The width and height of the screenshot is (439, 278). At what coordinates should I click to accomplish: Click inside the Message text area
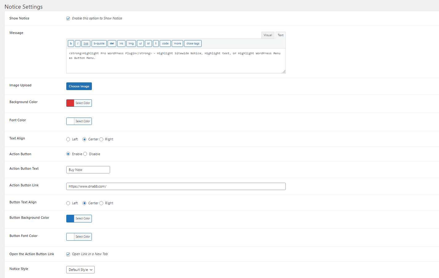(x=176, y=61)
